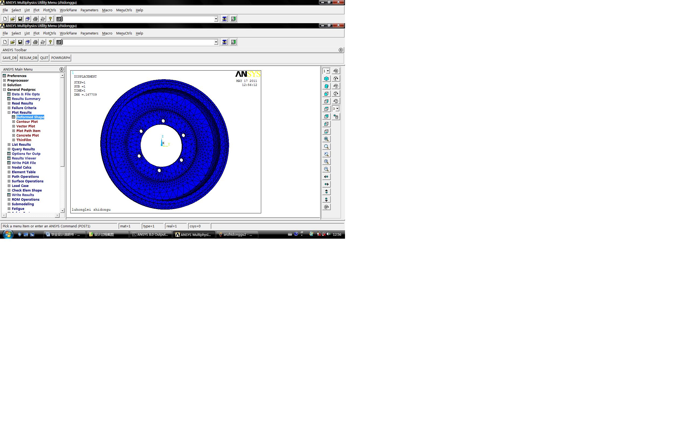Screen dimensions: 690x431
Task: Click command input field in front ANSYS window
Action: click(138, 42)
